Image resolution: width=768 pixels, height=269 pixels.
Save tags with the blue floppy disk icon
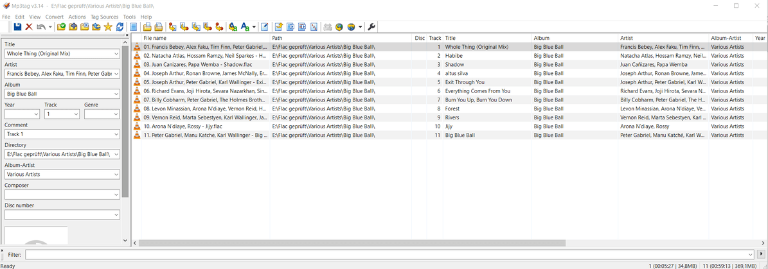click(17, 27)
